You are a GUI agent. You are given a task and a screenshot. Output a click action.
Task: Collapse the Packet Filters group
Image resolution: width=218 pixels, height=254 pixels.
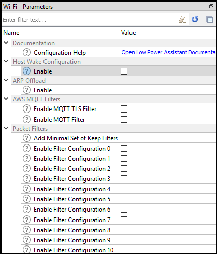[x=6, y=128]
